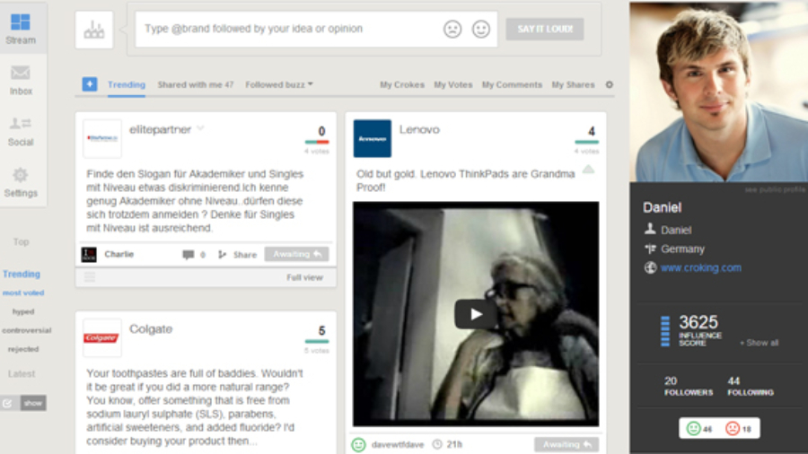Image resolution: width=808 pixels, height=454 pixels.
Task: Open the stream settings gear after My Shares
Action: (x=609, y=84)
